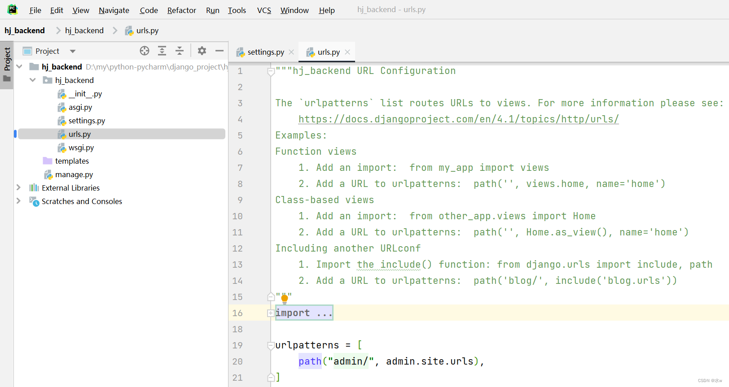The height and width of the screenshot is (387, 729).
Task: Open the Help menu
Action: pyautogui.click(x=327, y=10)
